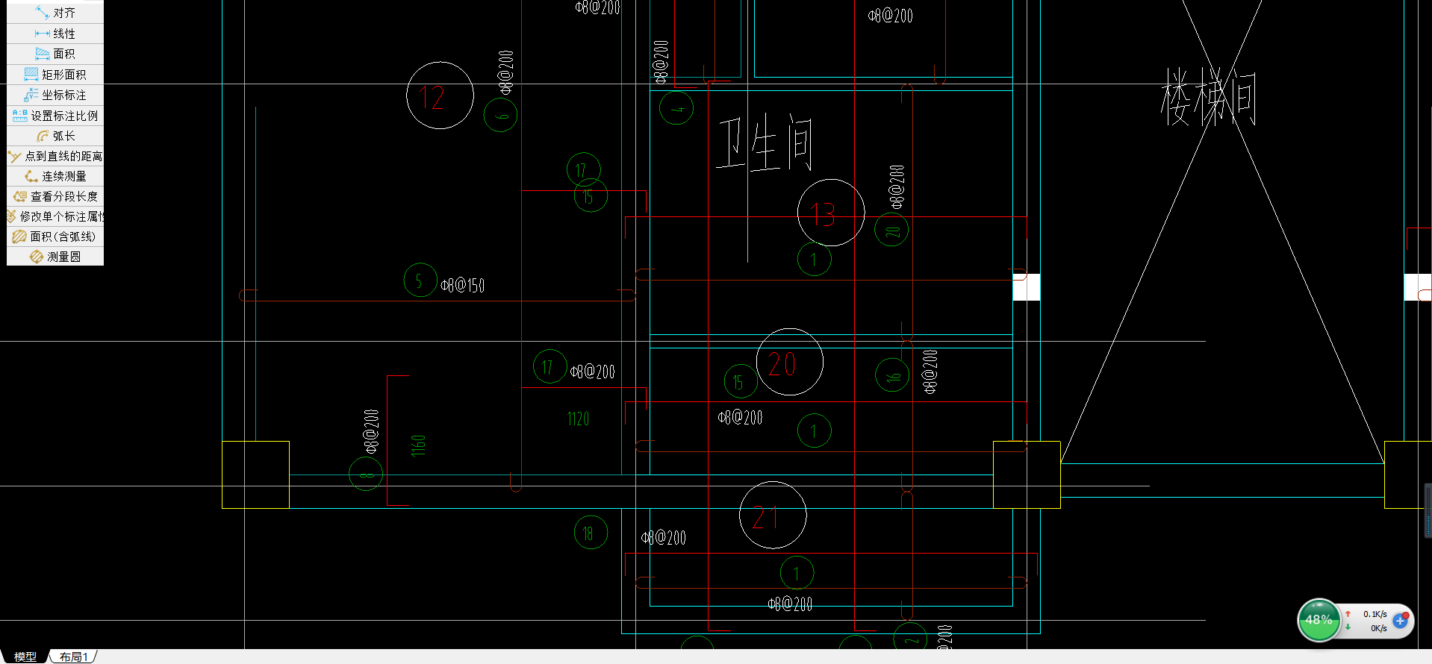The height and width of the screenshot is (664, 1432).
Task: Select the 楼梯间 room label text
Action: point(1208,97)
